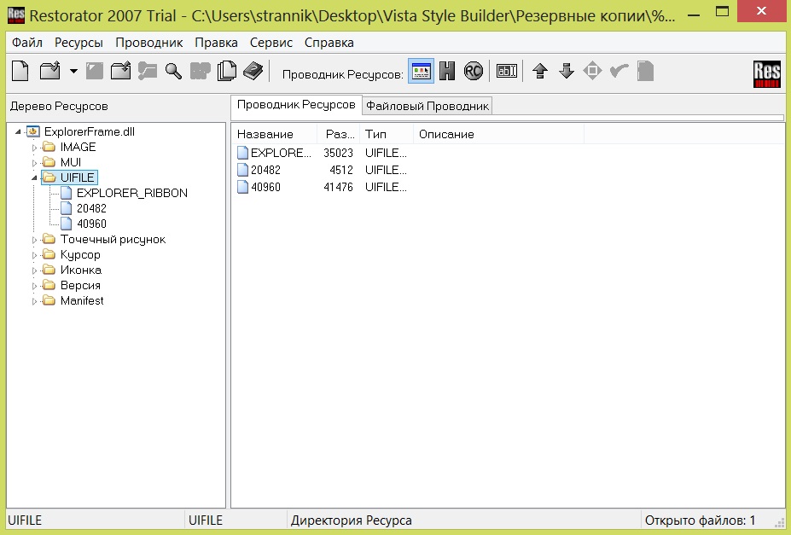The height and width of the screenshot is (535, 791).
Task: Collapse the UIFILE folder in tree
Action: 35,177
